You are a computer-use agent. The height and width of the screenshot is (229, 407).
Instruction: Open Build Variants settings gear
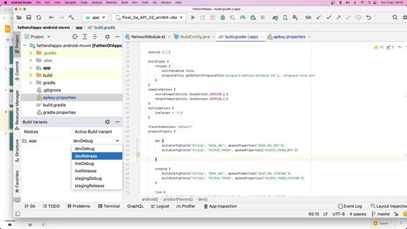(x=107, y=121)
